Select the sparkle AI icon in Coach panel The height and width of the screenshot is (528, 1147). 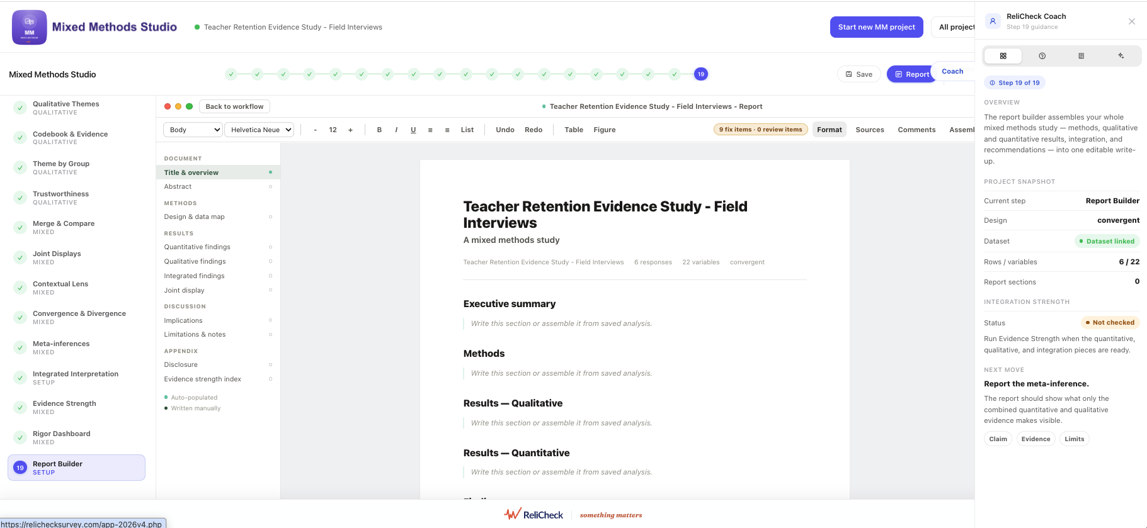1121,56
